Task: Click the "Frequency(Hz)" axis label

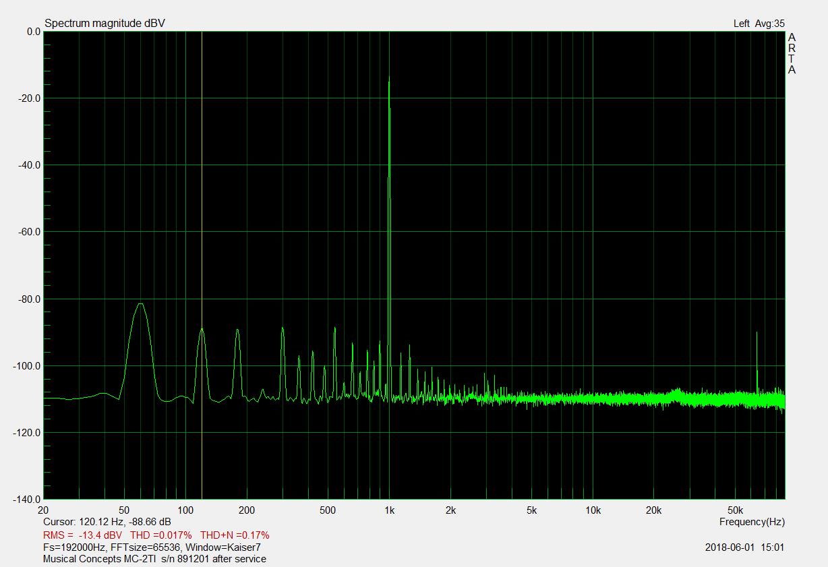Action: tap(752, 522)
